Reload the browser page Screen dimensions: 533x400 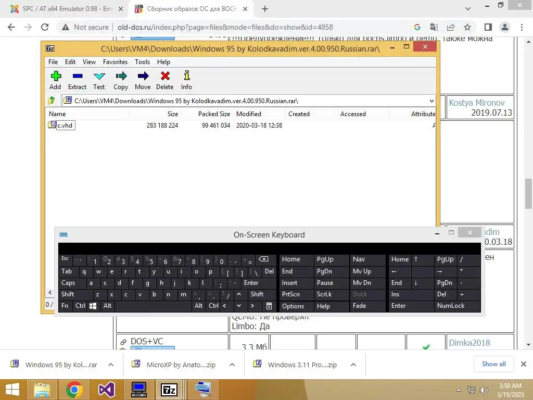(45, 27)
